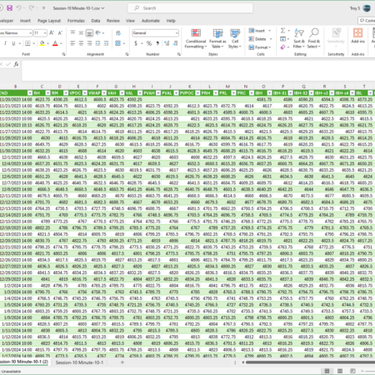Screen dimensions: 375x375
Task: Apply the Accounting dollar number format
Action: [x=136, y=43]
